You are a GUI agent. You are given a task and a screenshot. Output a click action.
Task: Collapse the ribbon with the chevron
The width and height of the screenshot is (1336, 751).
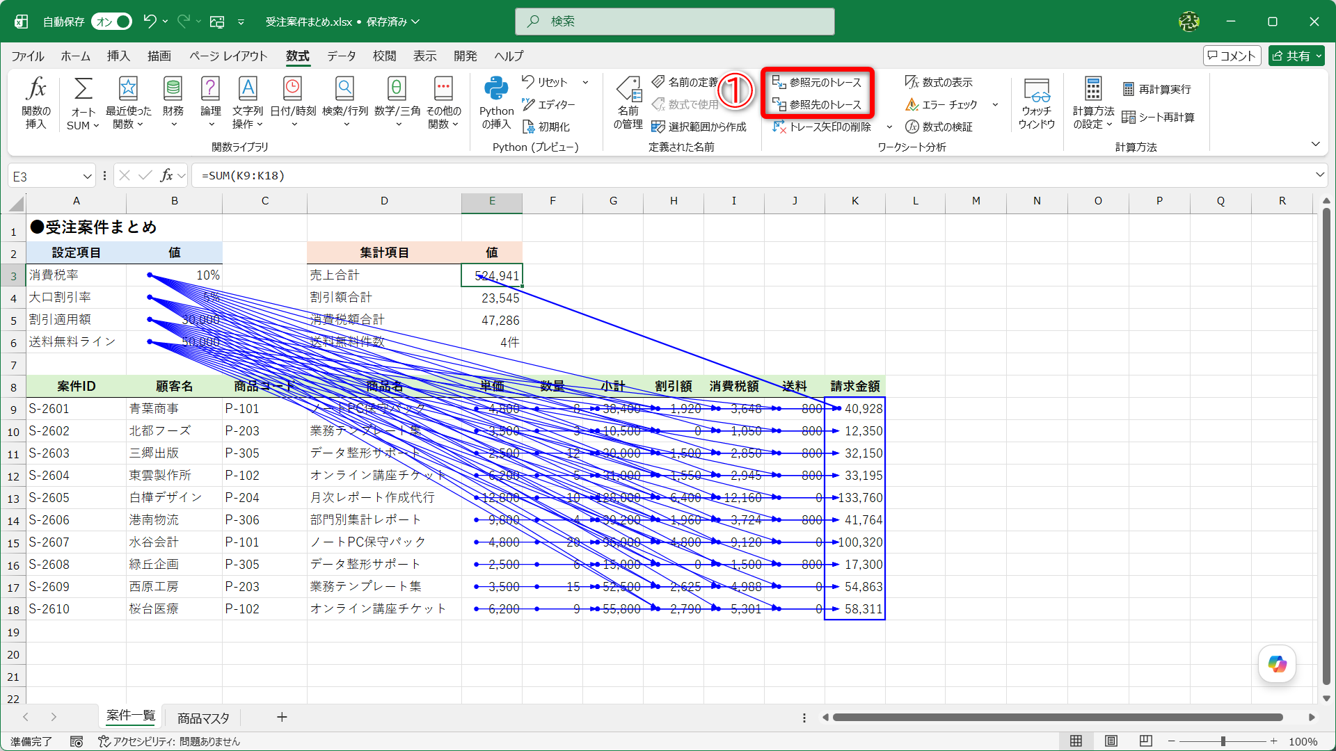[1315, 144]
